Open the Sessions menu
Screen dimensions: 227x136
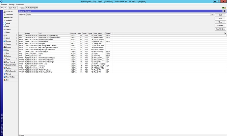coord(4,4)
